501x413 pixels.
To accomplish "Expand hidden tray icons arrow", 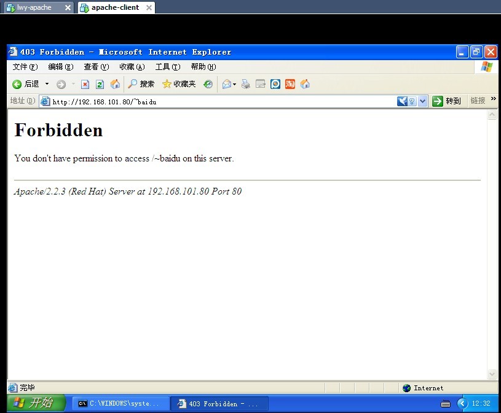I will click(462, 403).
